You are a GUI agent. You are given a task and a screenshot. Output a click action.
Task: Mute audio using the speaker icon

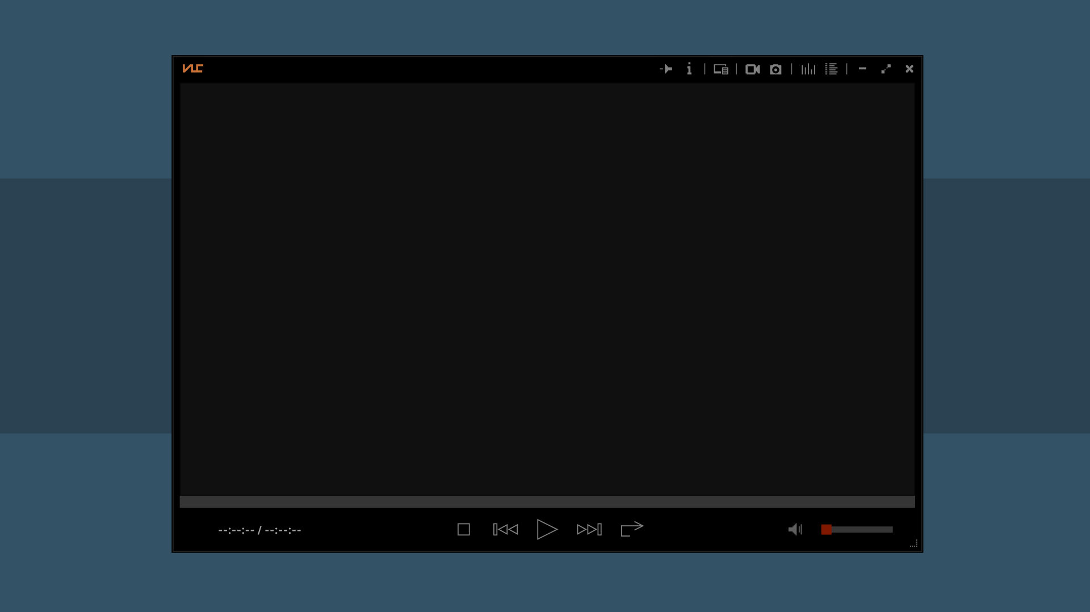pos(794,529)
